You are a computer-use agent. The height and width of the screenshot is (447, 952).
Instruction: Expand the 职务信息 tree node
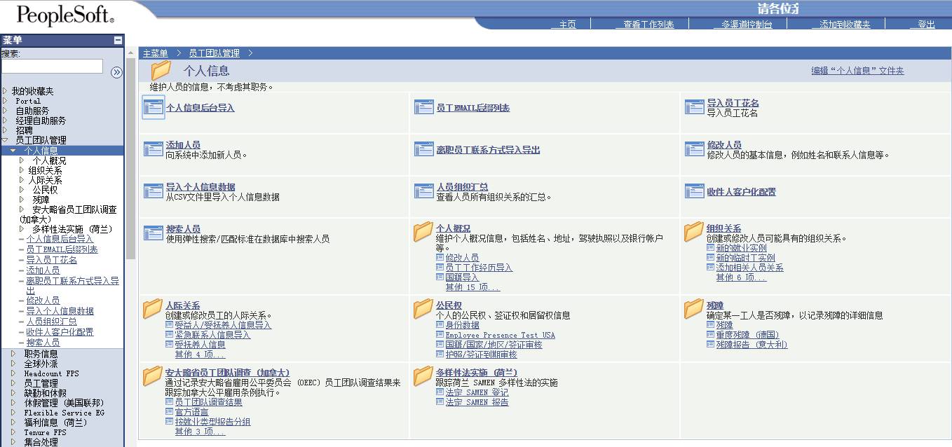coord(13,354)
